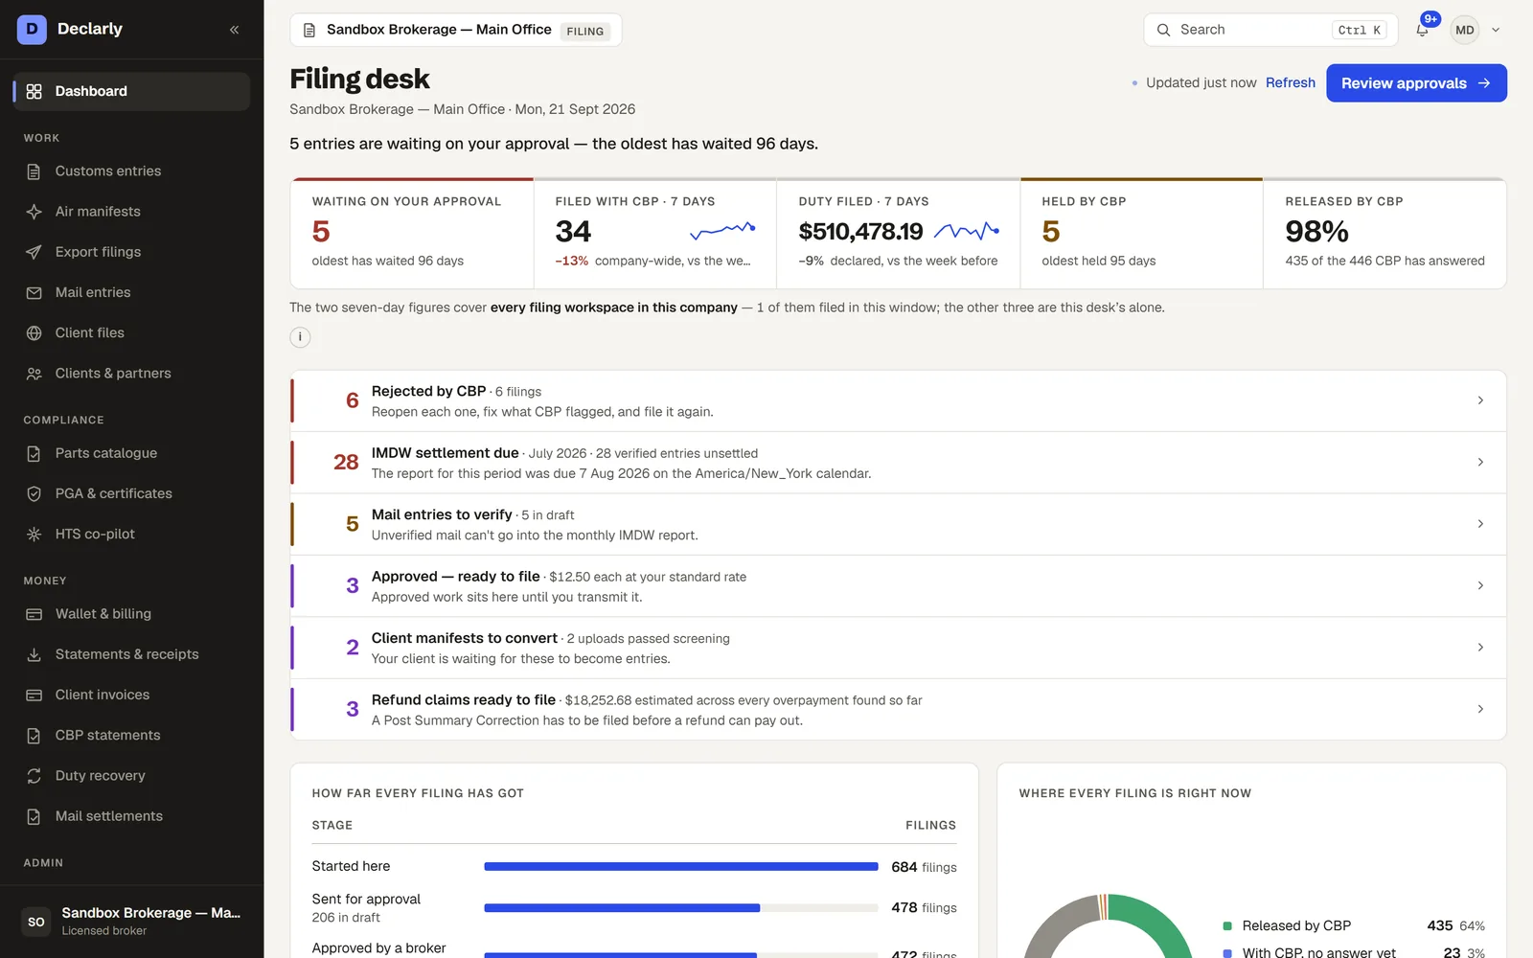Expand the Mail entries to verify chevron
The image size is (1533, 958).
point(1480,524)
